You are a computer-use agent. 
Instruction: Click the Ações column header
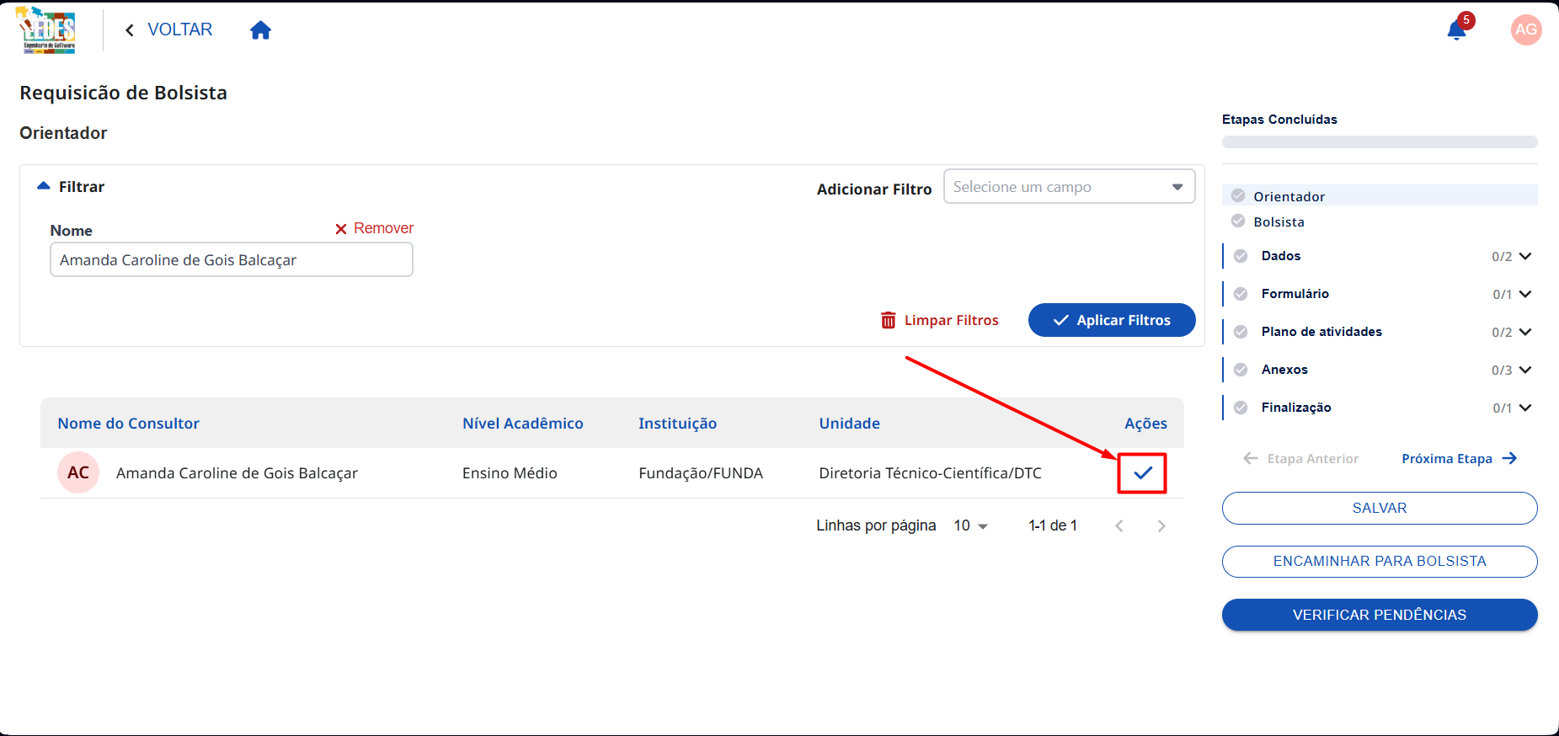1145,424
